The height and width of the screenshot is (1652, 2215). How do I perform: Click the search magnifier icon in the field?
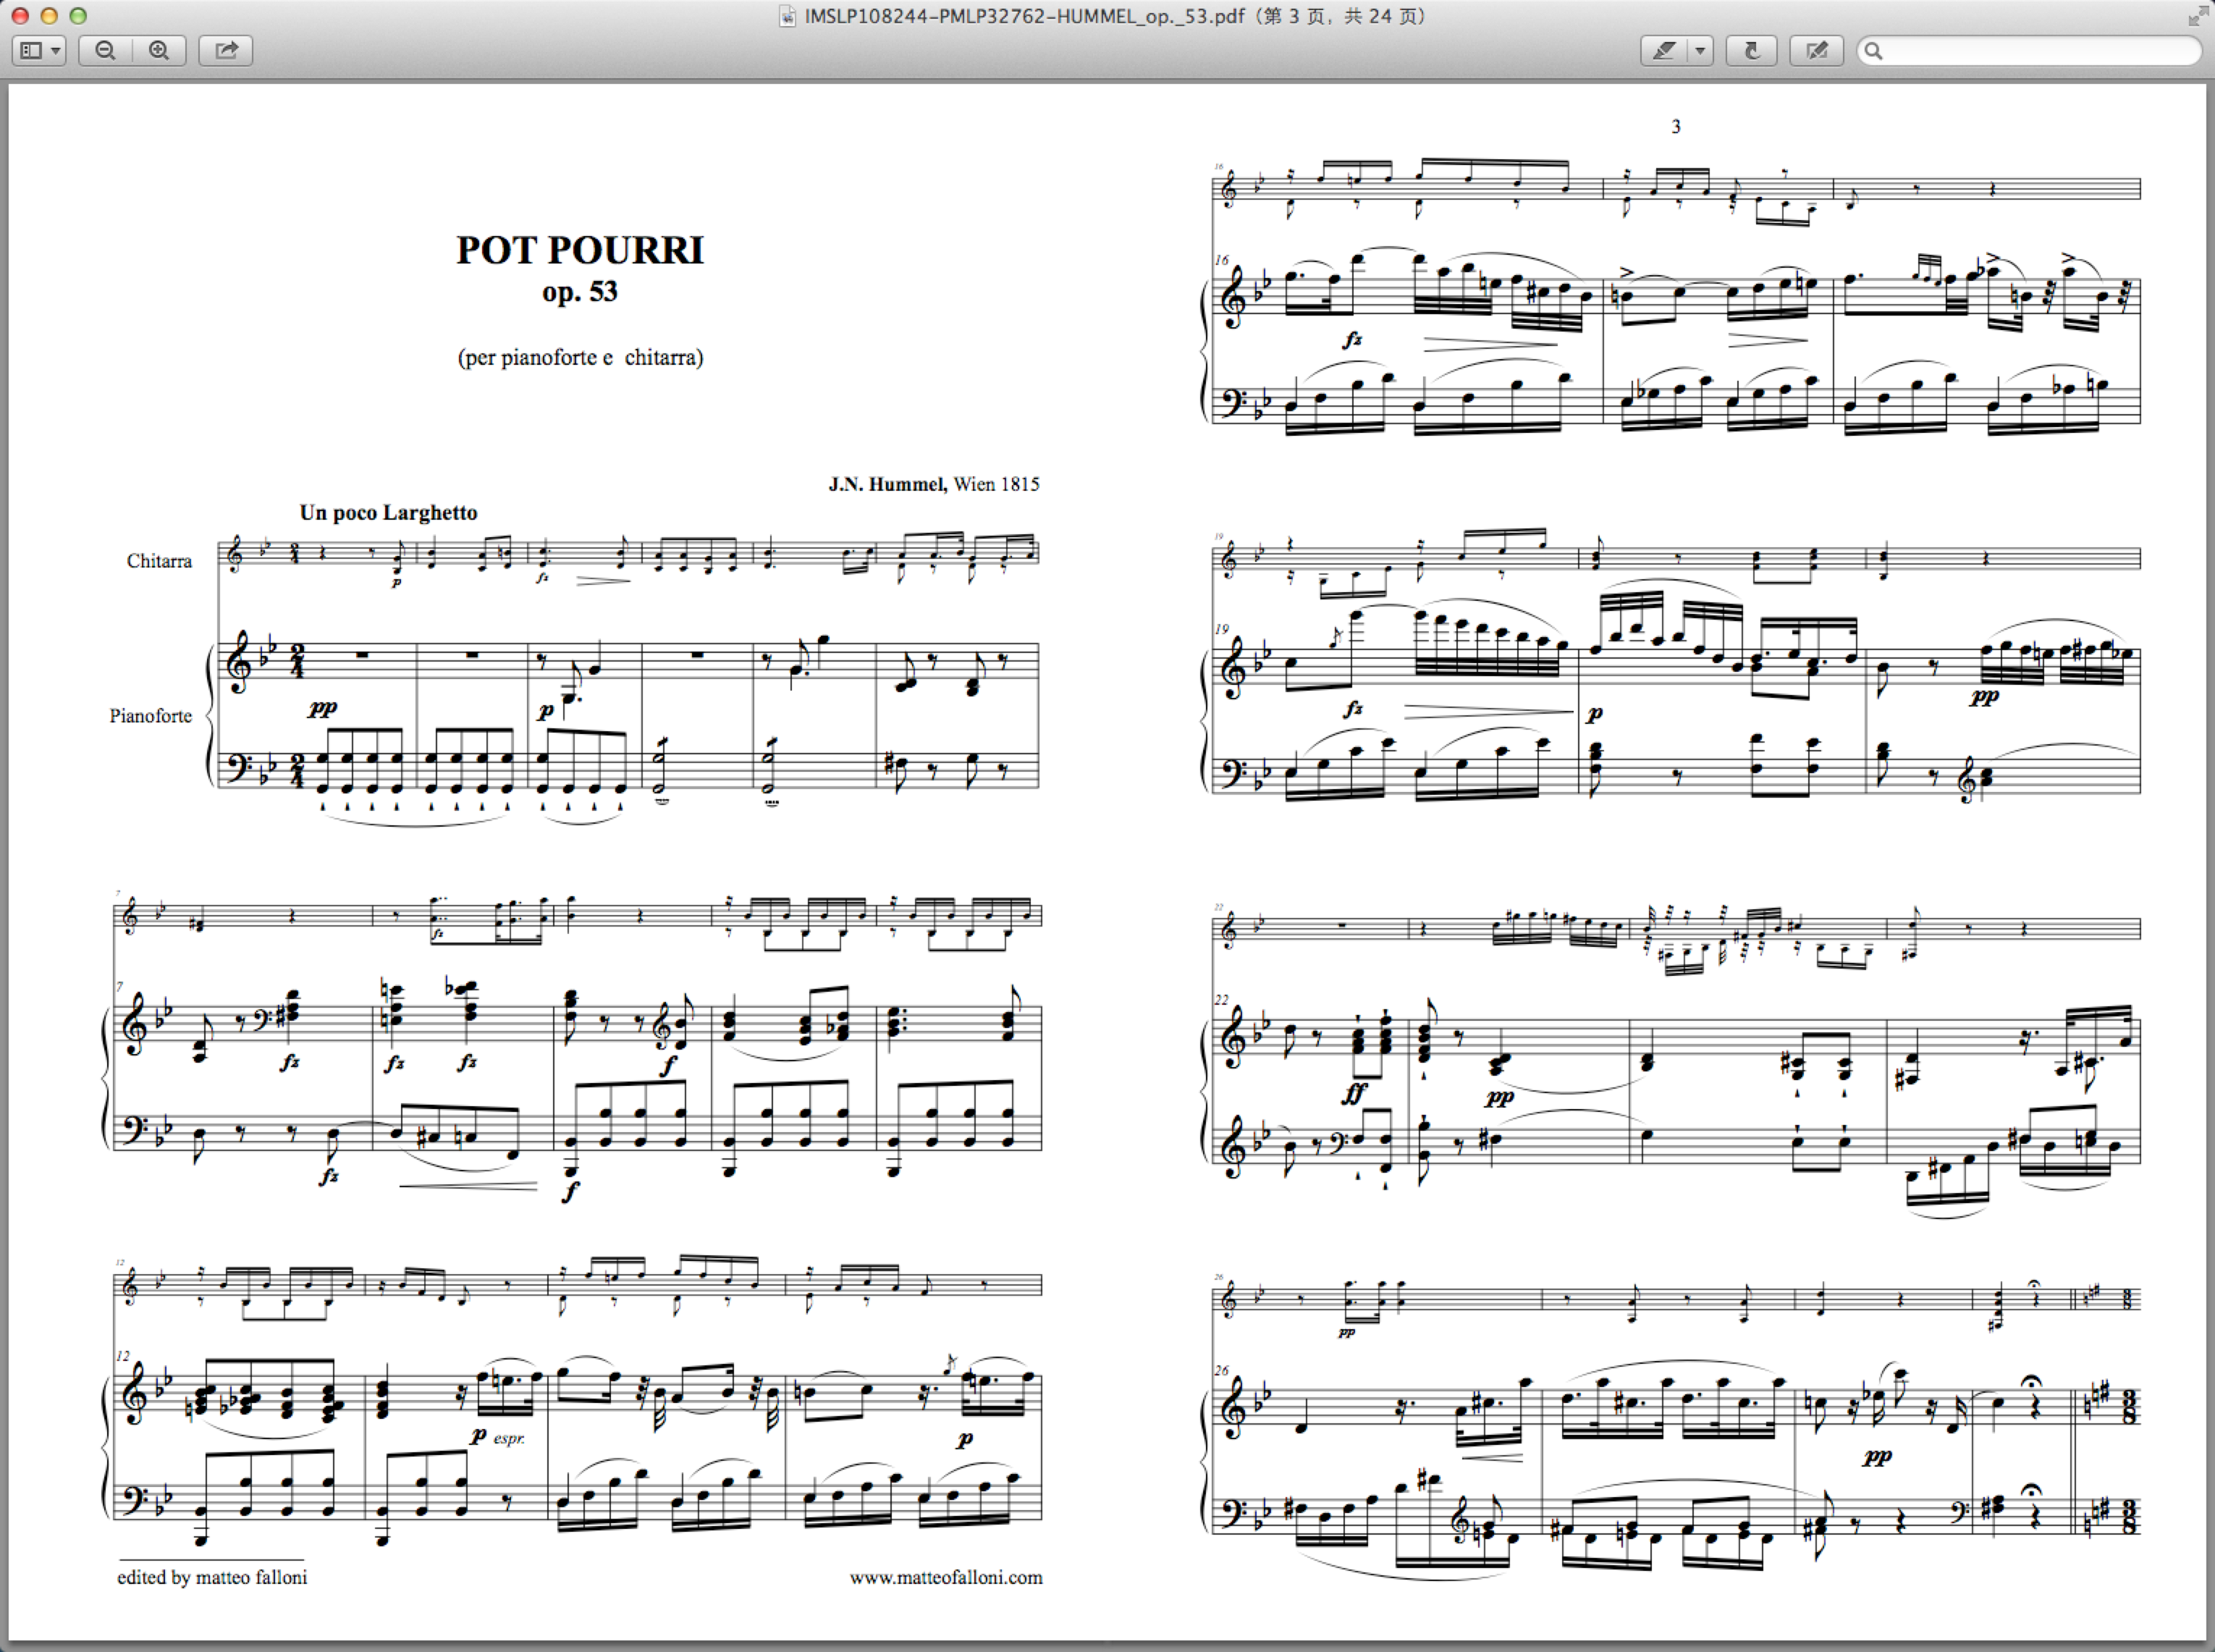click(x=1874, y=51)
